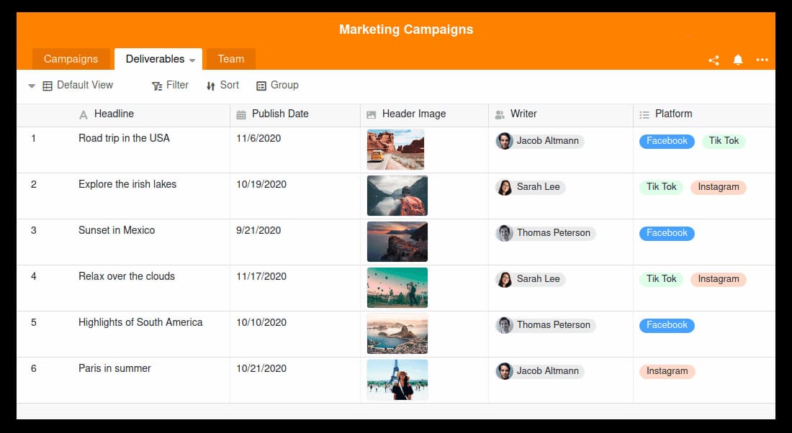Open the Road trip in the USA thumbnail
792x433 pixels.
[x=395, y=150]
